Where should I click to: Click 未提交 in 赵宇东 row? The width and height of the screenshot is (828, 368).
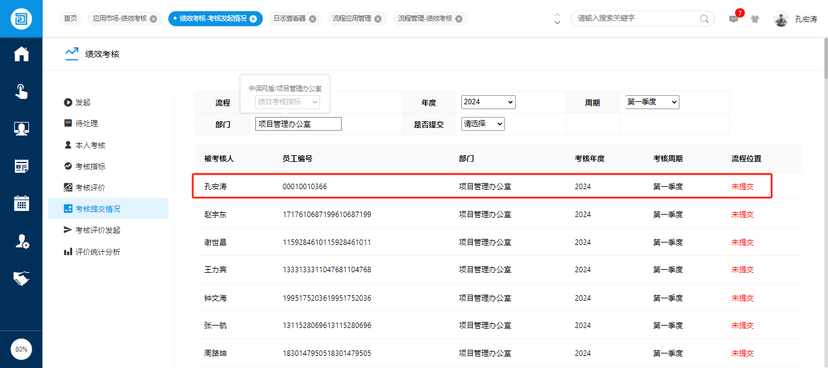[743, 215]
